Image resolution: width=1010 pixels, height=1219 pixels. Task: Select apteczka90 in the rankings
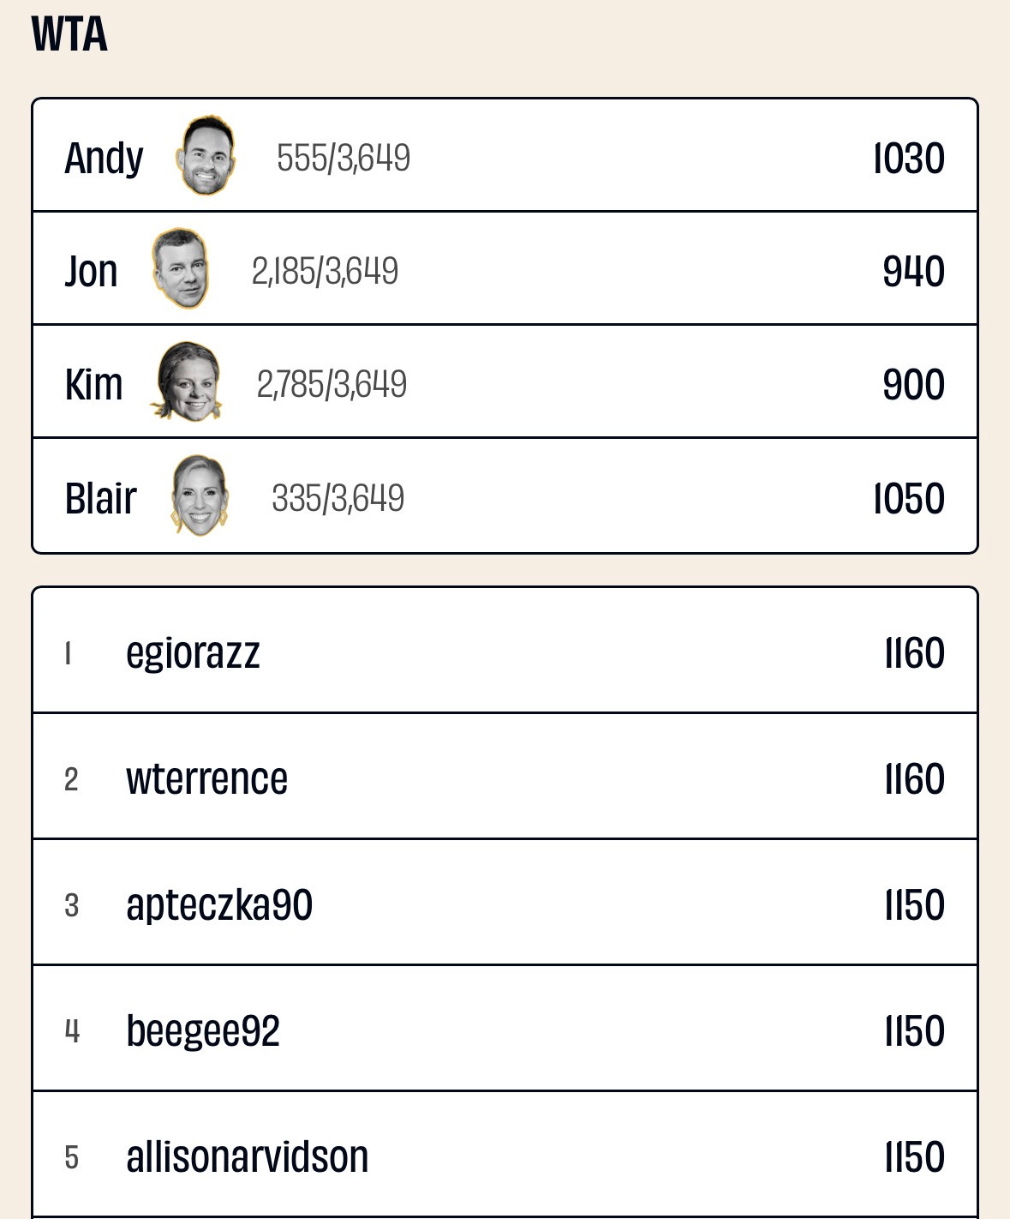click(505, 903)
